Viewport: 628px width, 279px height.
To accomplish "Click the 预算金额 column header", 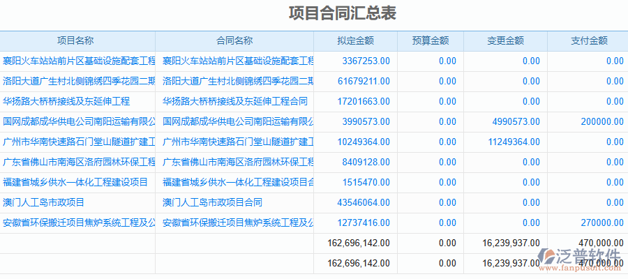I will (x=430, y=41).
